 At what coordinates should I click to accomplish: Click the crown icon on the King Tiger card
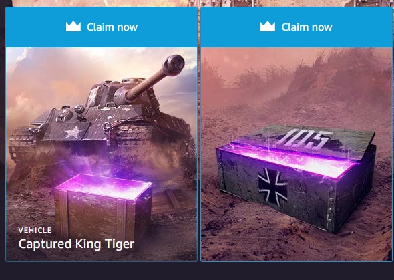73,27
